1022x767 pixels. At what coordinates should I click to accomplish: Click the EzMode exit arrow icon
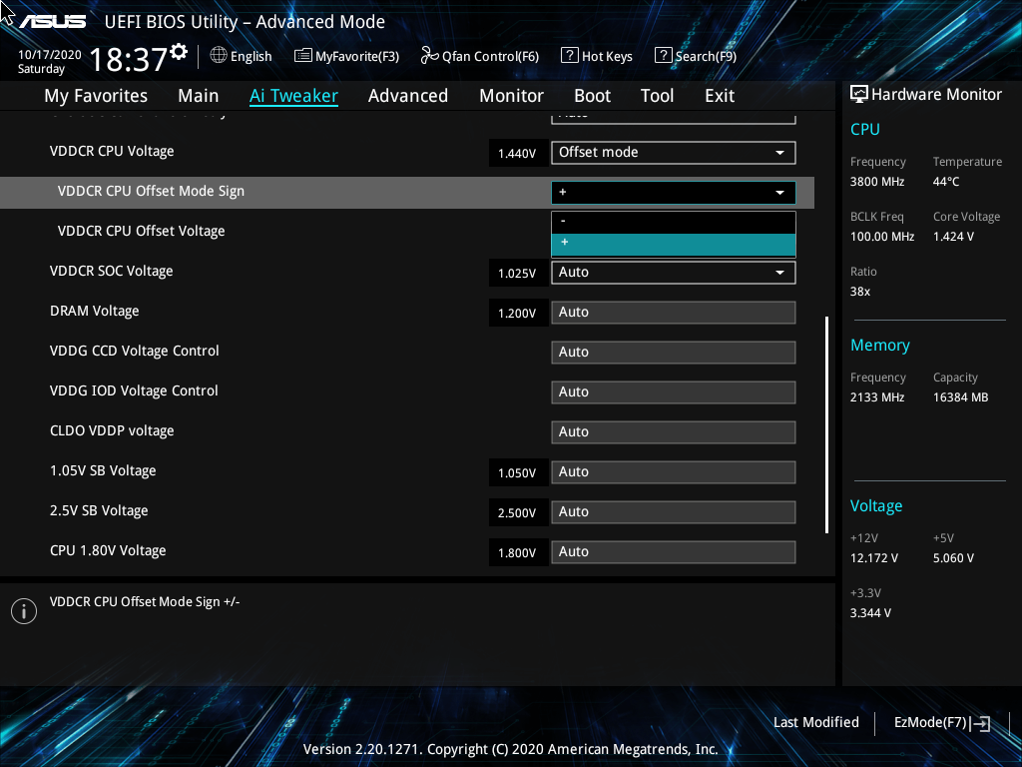[981, 723]
